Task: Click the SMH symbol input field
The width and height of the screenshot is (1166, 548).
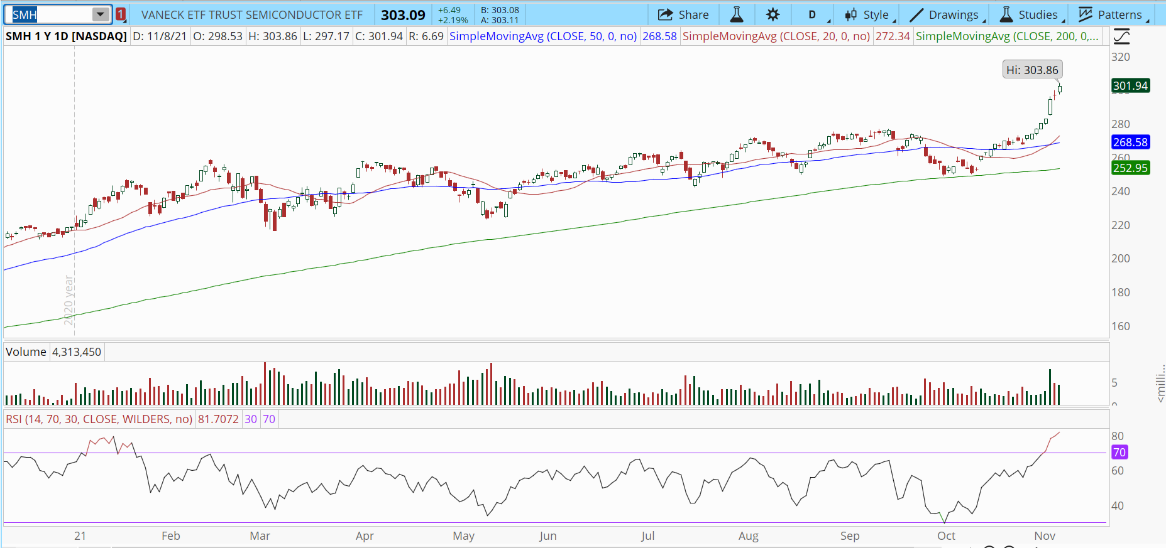Action: [x=51, y=14]
